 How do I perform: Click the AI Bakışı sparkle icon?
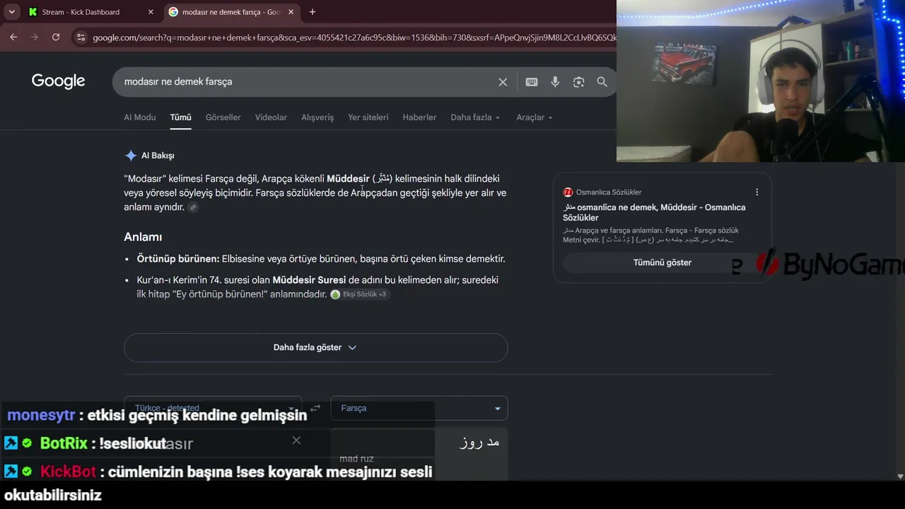click(x=131, y=156)
